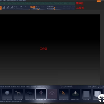The height and width of the screenshot is (104, 104).
Task: Switch to the LightBox Script tab
Action: coord(23,87)
